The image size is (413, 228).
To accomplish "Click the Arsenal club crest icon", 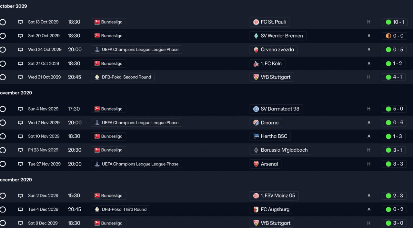I will coord(256,164).
